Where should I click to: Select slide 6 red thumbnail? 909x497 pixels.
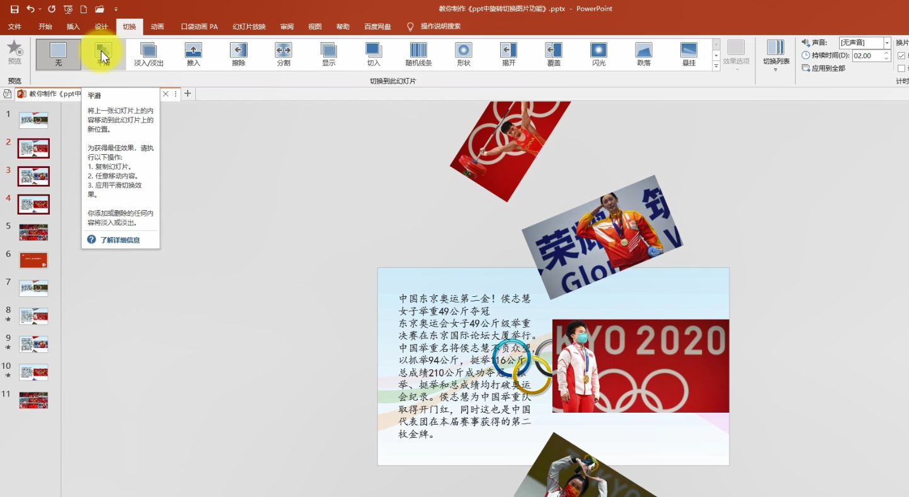(x=33, y=260)
